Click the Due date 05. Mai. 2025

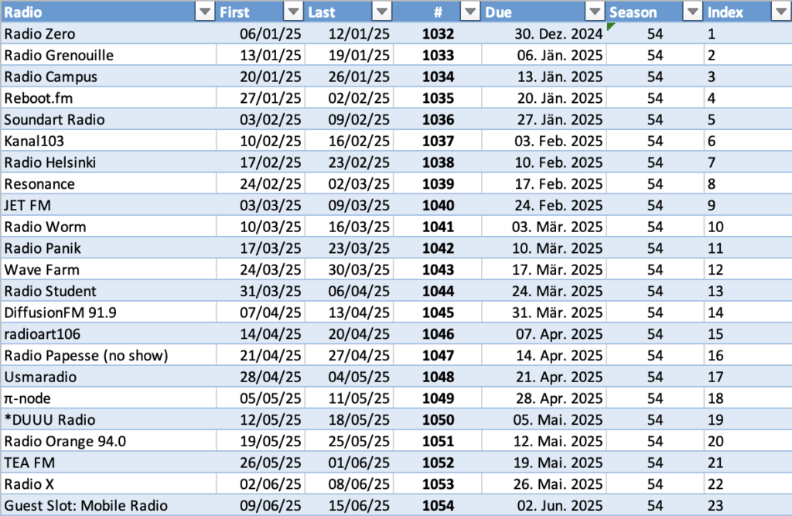pos(557,420)
